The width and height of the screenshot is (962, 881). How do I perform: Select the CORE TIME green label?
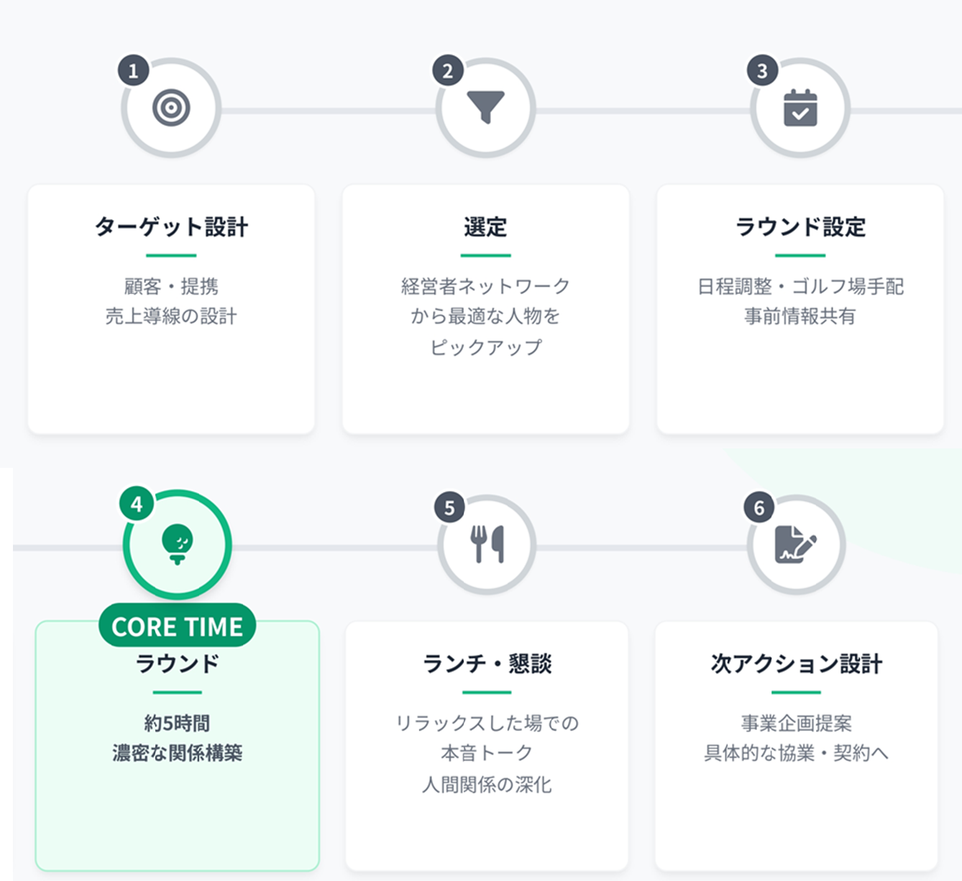(x=177, y=627)
